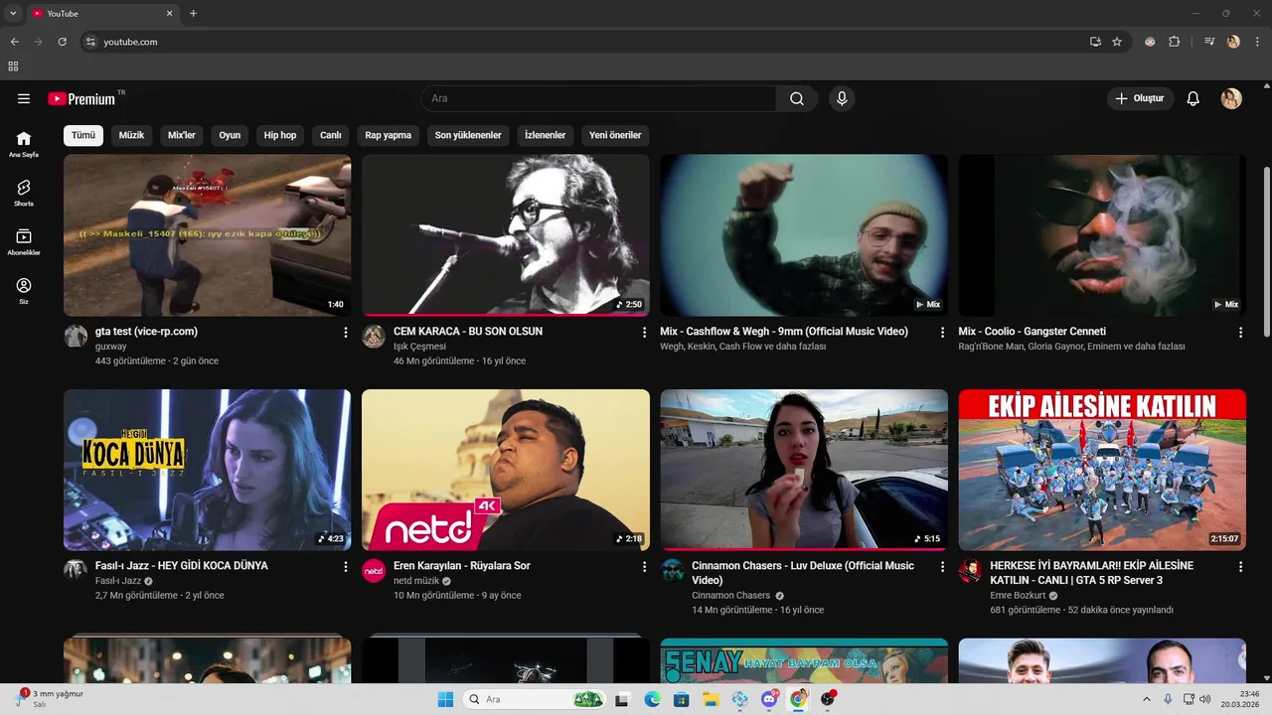Open YouTube account avatar menu

pos(1231,98)
